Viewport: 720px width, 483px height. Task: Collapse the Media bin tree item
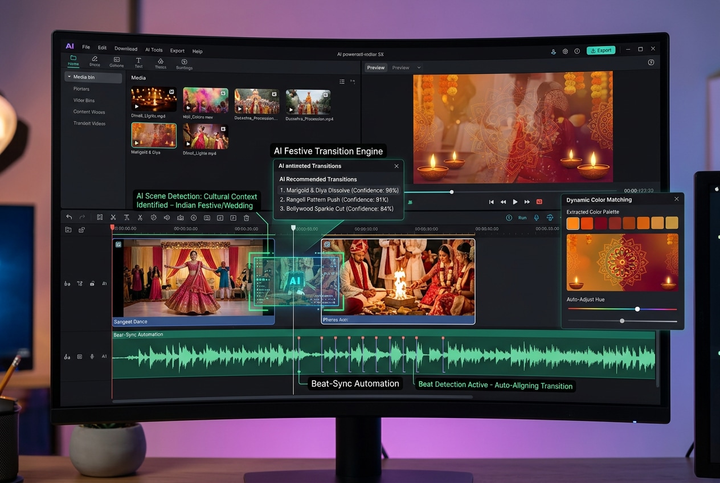[x=69, y=77]
